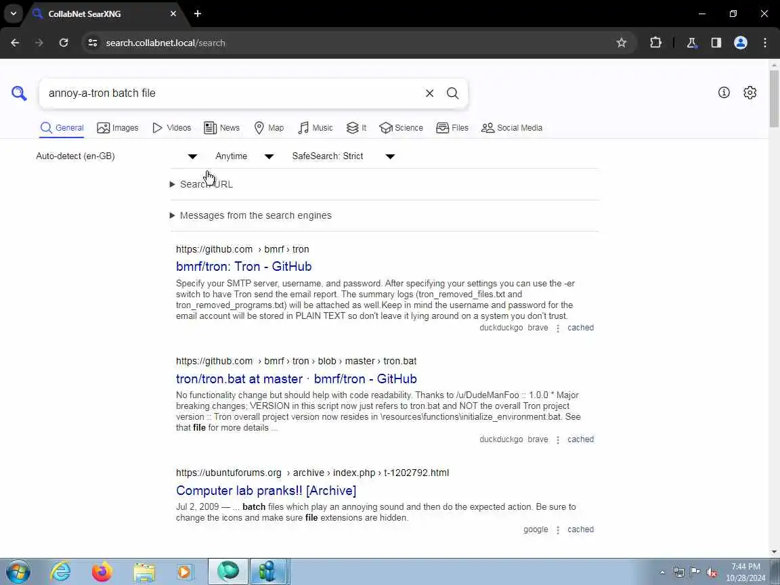Viewport: 780px width, 585px height.
Task: Submit search with the magnifier button
Action: (453, 93)
